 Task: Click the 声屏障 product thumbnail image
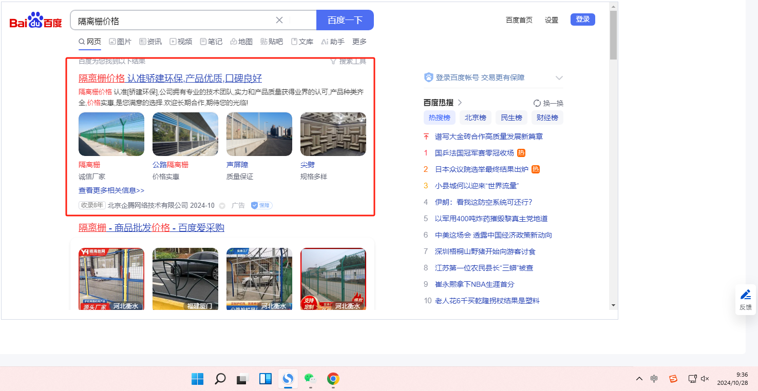pos(259,134)
